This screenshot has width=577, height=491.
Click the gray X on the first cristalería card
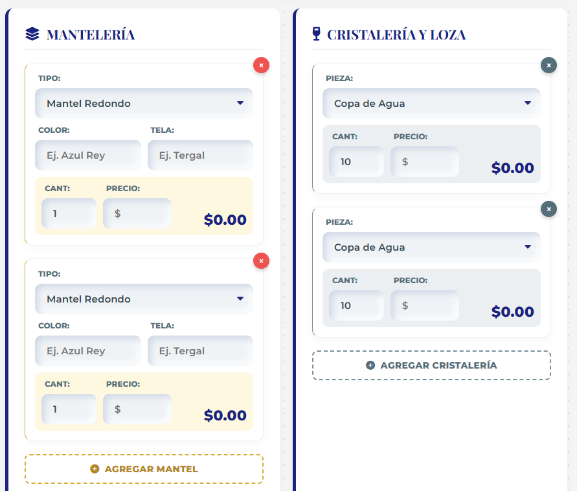(549, 65)
